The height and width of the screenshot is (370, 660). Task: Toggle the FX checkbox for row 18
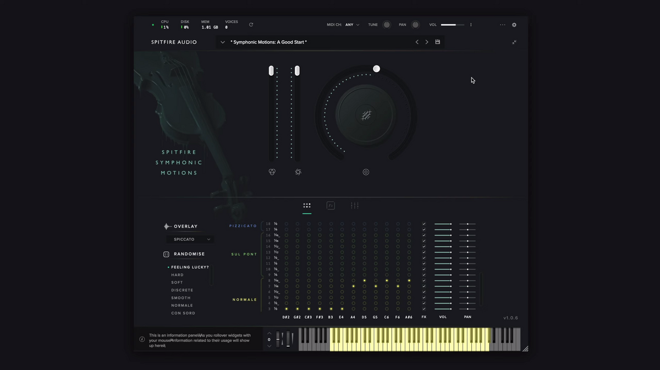(x=424, y=224)
